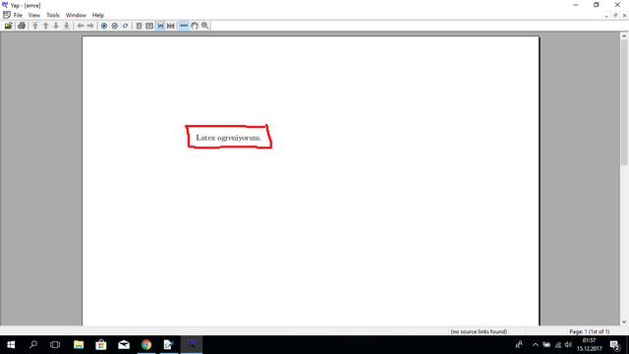Open Microsoft Store from the taskbar
The height and width of the screenshot is (354, 629).
point(101,345)
